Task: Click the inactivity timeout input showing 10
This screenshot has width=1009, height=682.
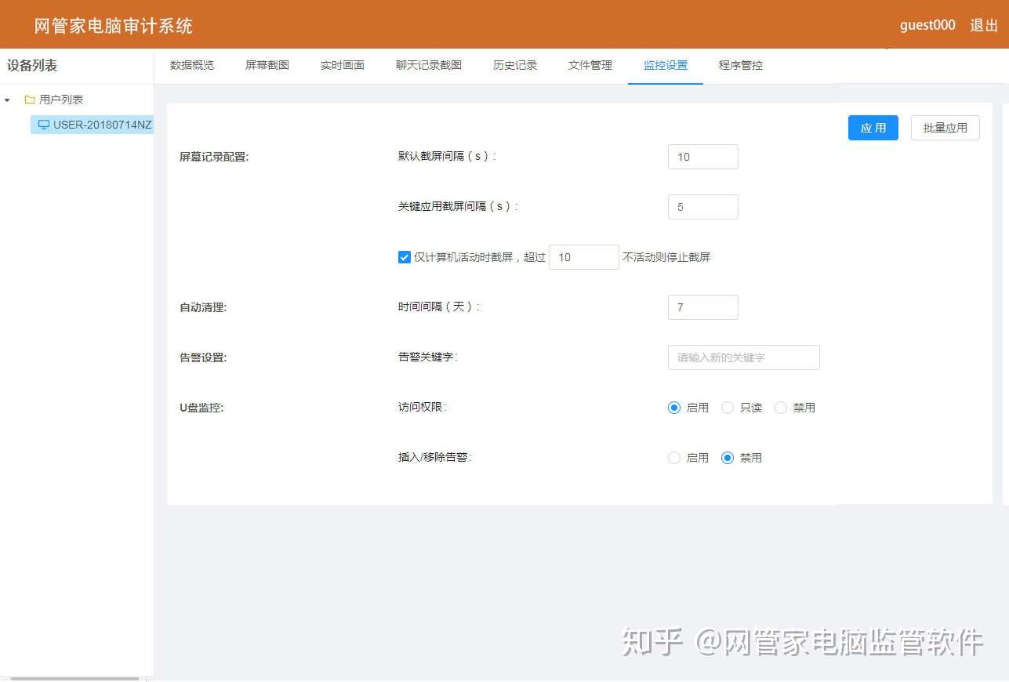Action: [x=584, y=257]
